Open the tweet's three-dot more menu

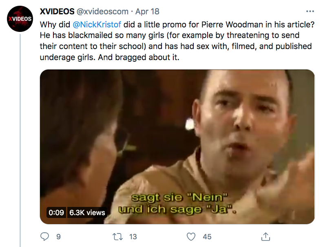click(310, 11)
